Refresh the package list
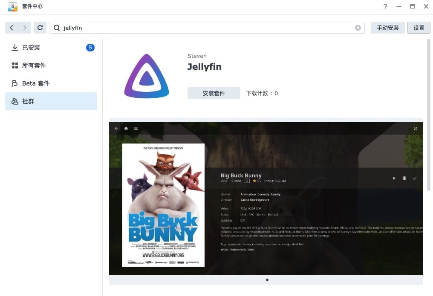This screenshot has width=433, height=296. tap(40, 28)
